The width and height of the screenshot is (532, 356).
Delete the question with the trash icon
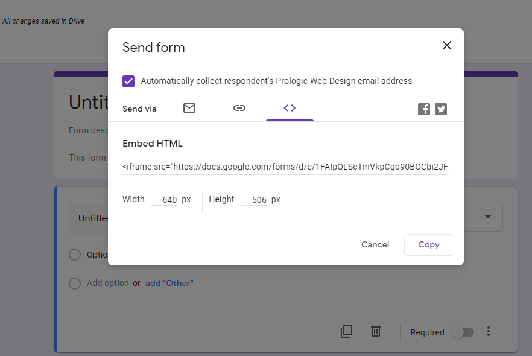click(x=375, y=331)
